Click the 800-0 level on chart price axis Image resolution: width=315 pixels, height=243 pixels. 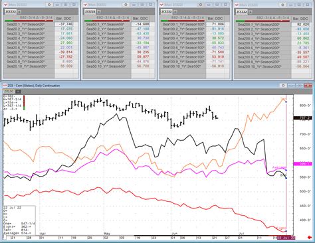point(305,106)
